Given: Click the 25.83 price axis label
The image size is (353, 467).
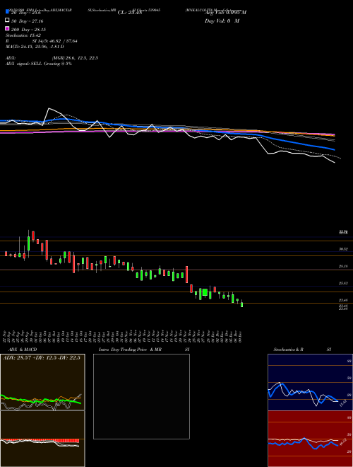Looking at the screenshot, I should click(343, 283).
